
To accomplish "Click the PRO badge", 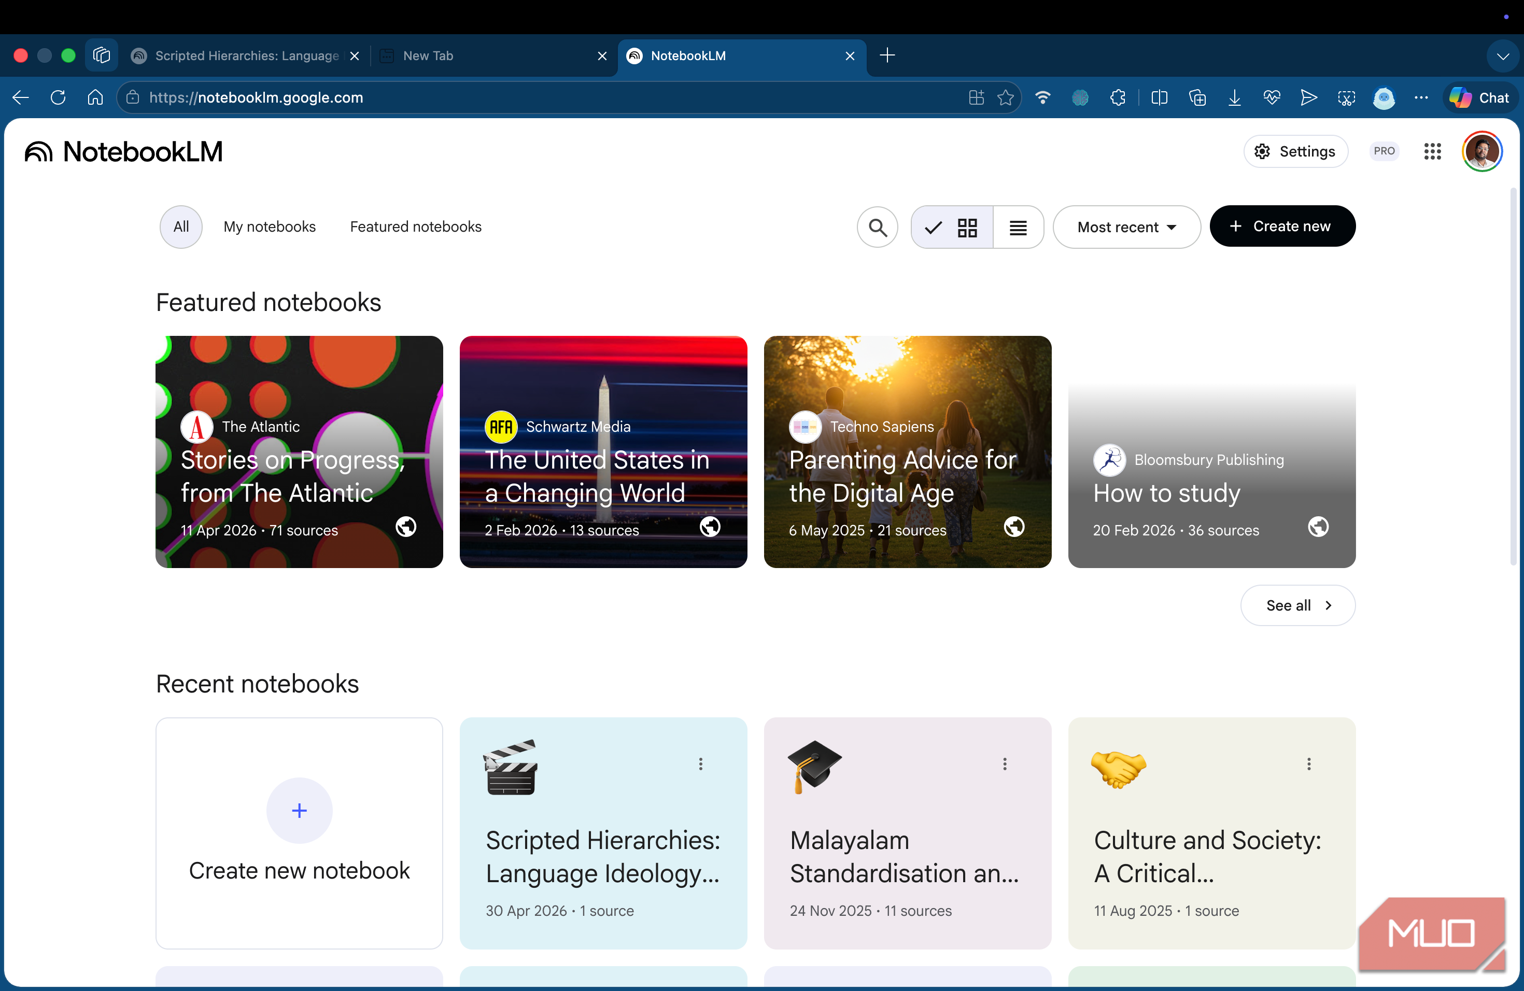I will click(x=1384, y=151).
